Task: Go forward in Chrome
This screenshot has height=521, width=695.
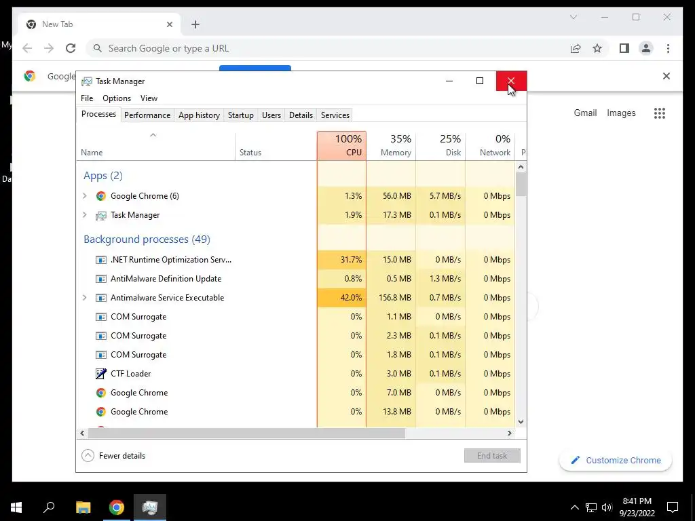Action: tap(49, 48)
